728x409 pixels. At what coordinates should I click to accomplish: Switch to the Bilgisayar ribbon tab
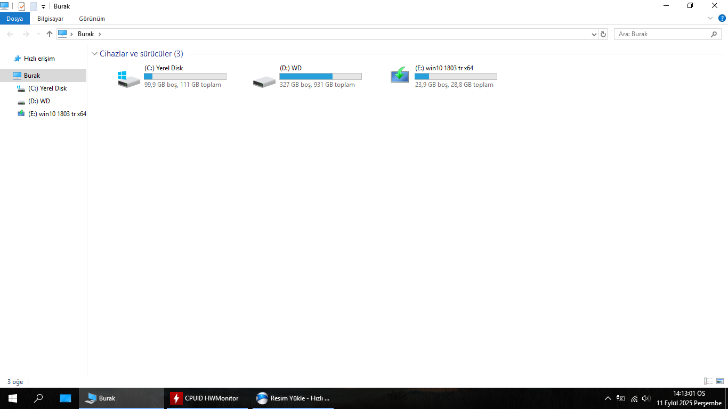click(50, 19)
